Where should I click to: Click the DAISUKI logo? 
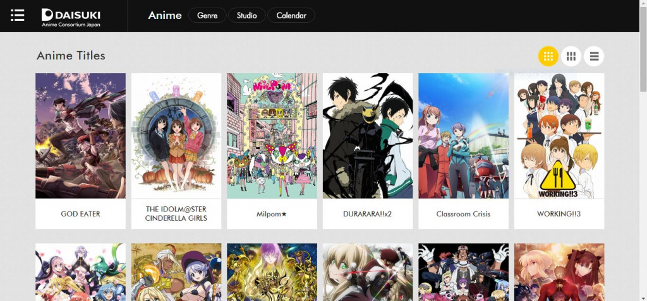(71, 16)
